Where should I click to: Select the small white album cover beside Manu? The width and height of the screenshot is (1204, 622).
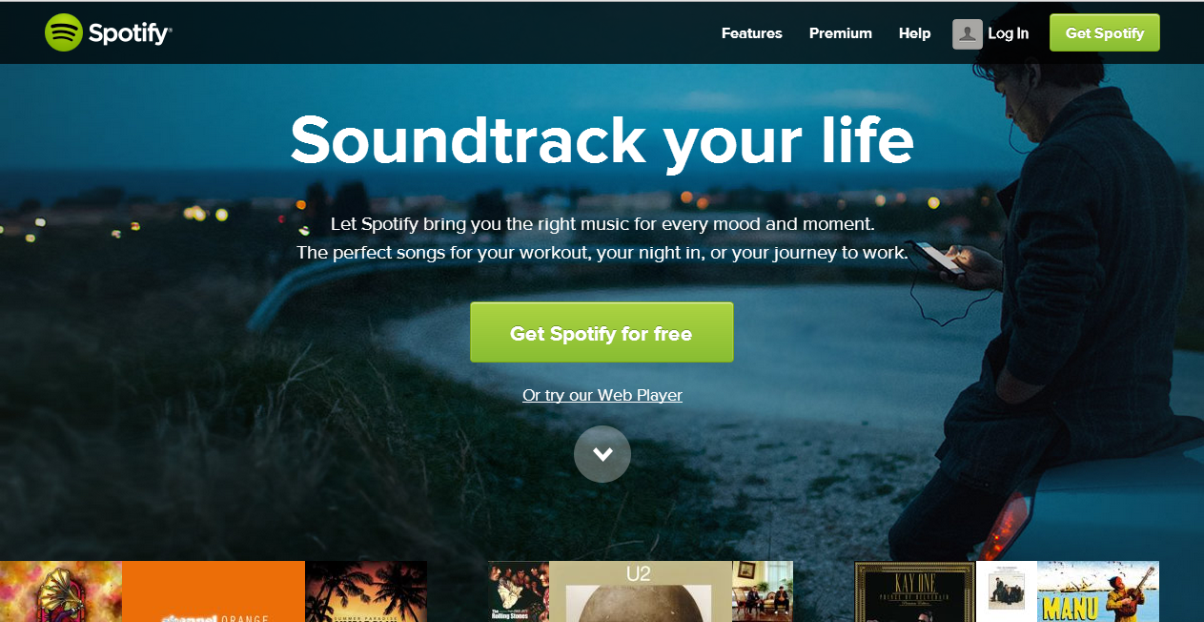tap(1007, 591)
